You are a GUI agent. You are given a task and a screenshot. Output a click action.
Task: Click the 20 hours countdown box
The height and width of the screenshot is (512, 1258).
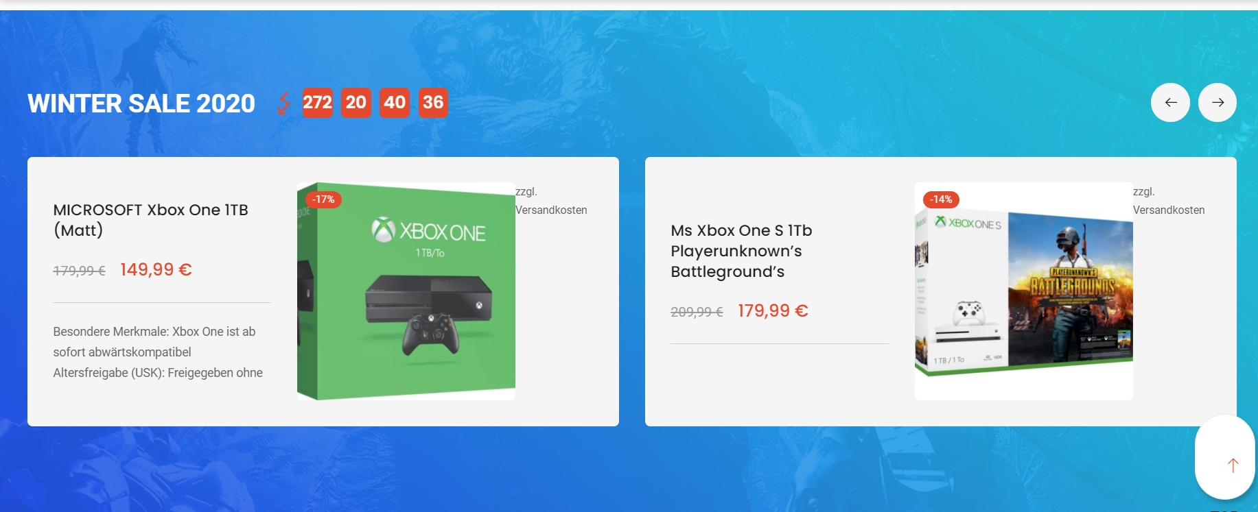[356, 103]
